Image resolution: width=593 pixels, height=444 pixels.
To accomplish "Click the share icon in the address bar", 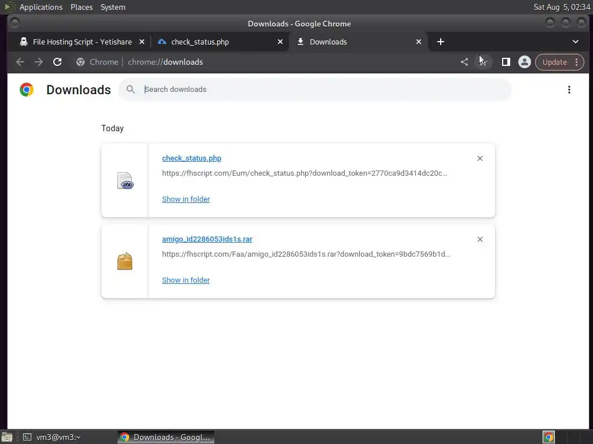I will 464,62.
